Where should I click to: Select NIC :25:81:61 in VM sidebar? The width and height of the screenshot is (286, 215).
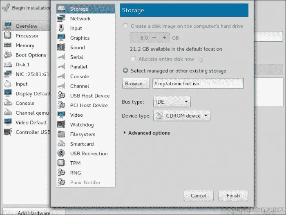point(26,74)
